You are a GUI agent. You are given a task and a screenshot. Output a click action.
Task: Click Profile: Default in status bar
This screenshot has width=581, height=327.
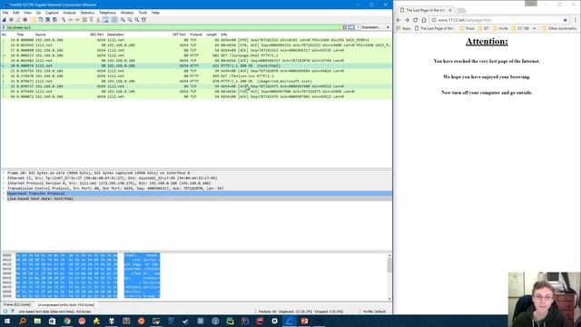374,312
